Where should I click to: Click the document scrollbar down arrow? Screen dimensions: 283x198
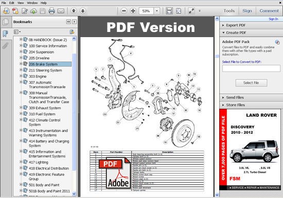tap(217, 195)
